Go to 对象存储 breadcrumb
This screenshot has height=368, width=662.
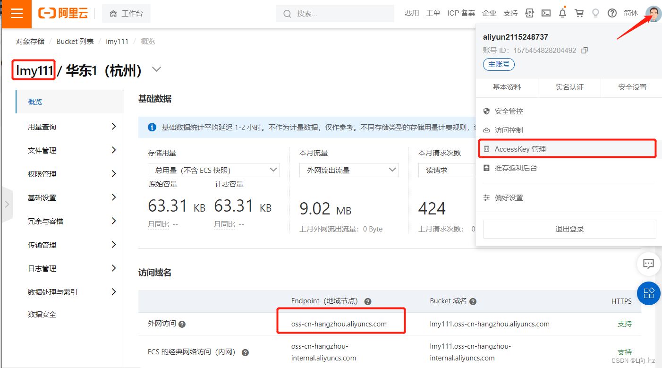(x=30, y=42)
